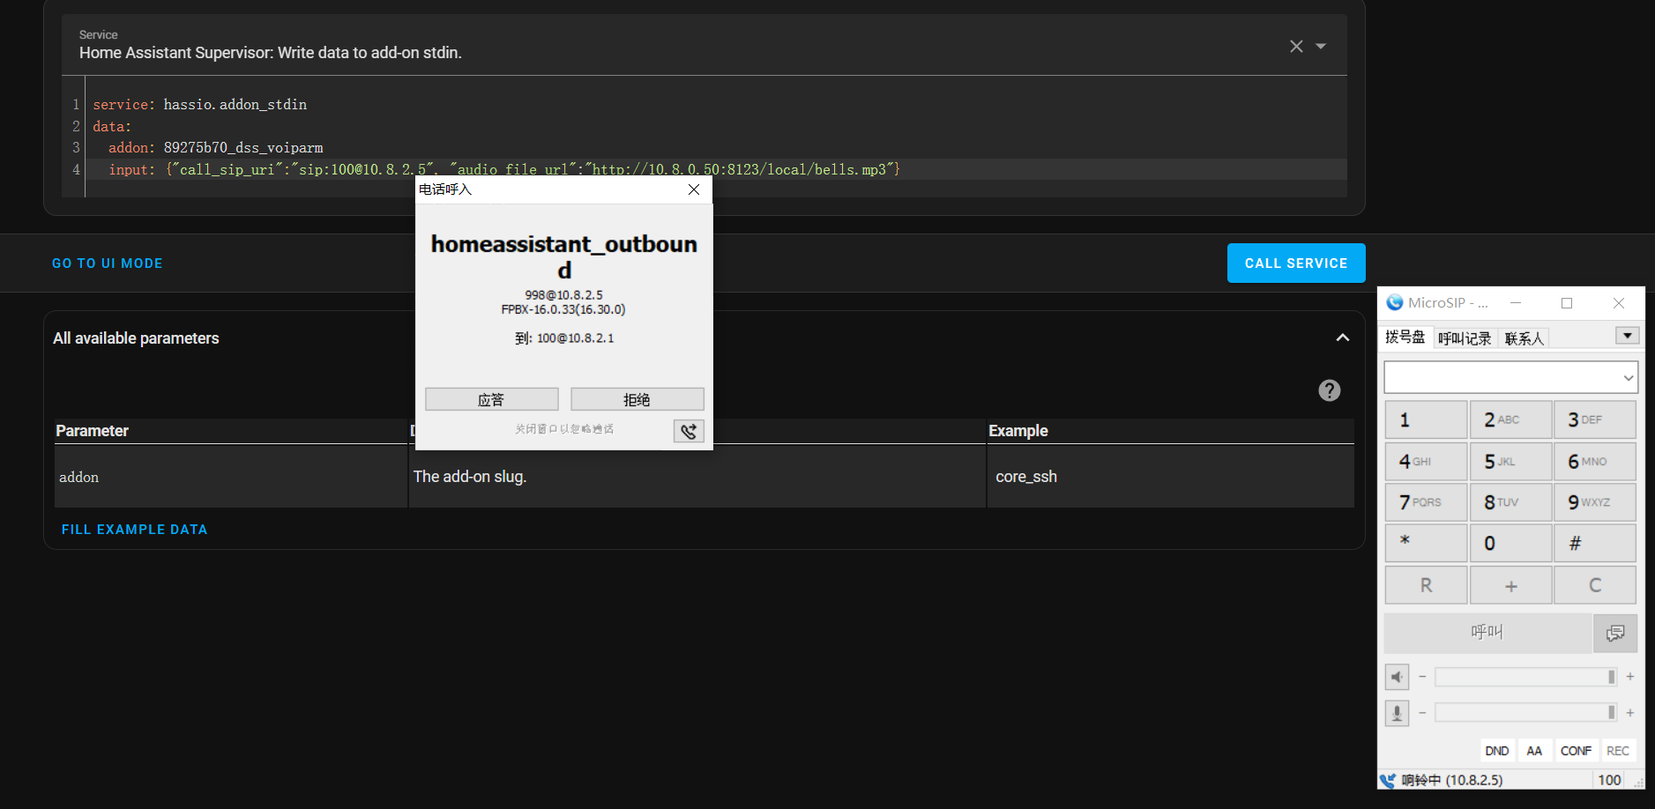
Task: Enable DND mode in MicroSIP
Action: click(x=1496, y=750)
